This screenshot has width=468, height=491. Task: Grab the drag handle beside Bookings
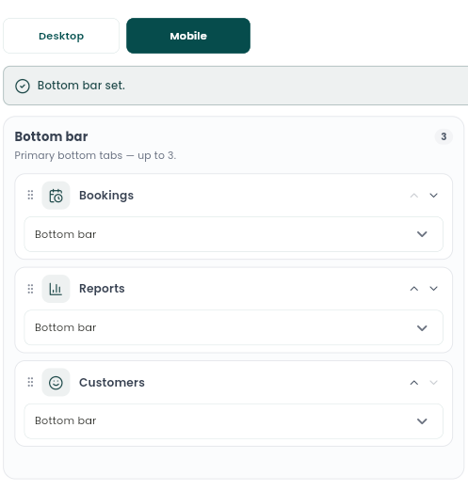point(30,195)
